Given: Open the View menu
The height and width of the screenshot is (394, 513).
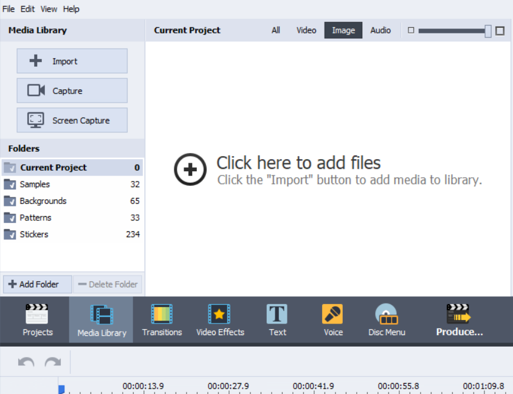Looking at the screenshot, I should (49, 9).
